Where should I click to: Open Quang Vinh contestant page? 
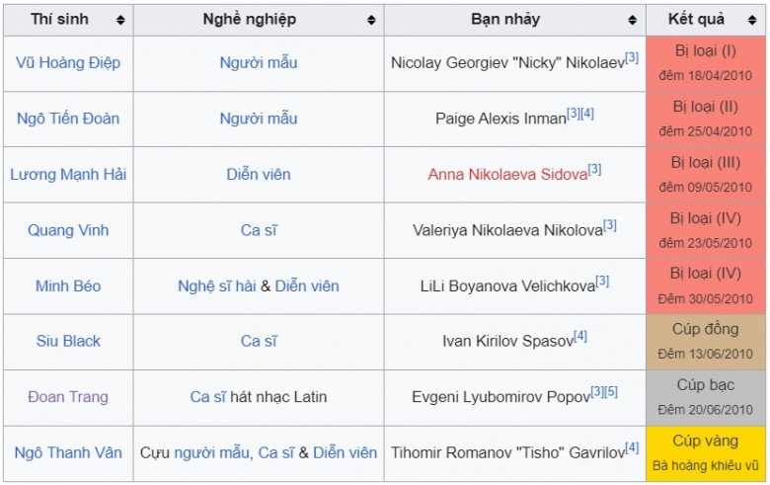pyautogui.click(x=68, y=230)
